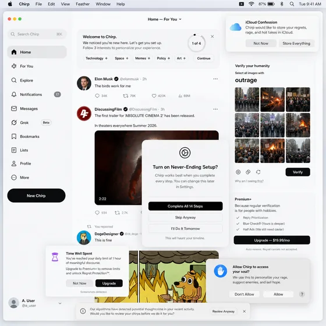This screenshot has width=326, height=326.
Task: Open the Apple menu
Action: coord(10,4)
